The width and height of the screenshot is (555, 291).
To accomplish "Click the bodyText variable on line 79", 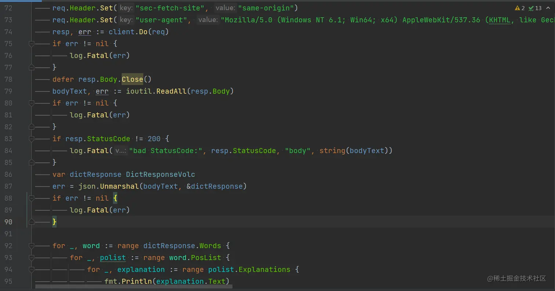I will (x=69, y=91).
